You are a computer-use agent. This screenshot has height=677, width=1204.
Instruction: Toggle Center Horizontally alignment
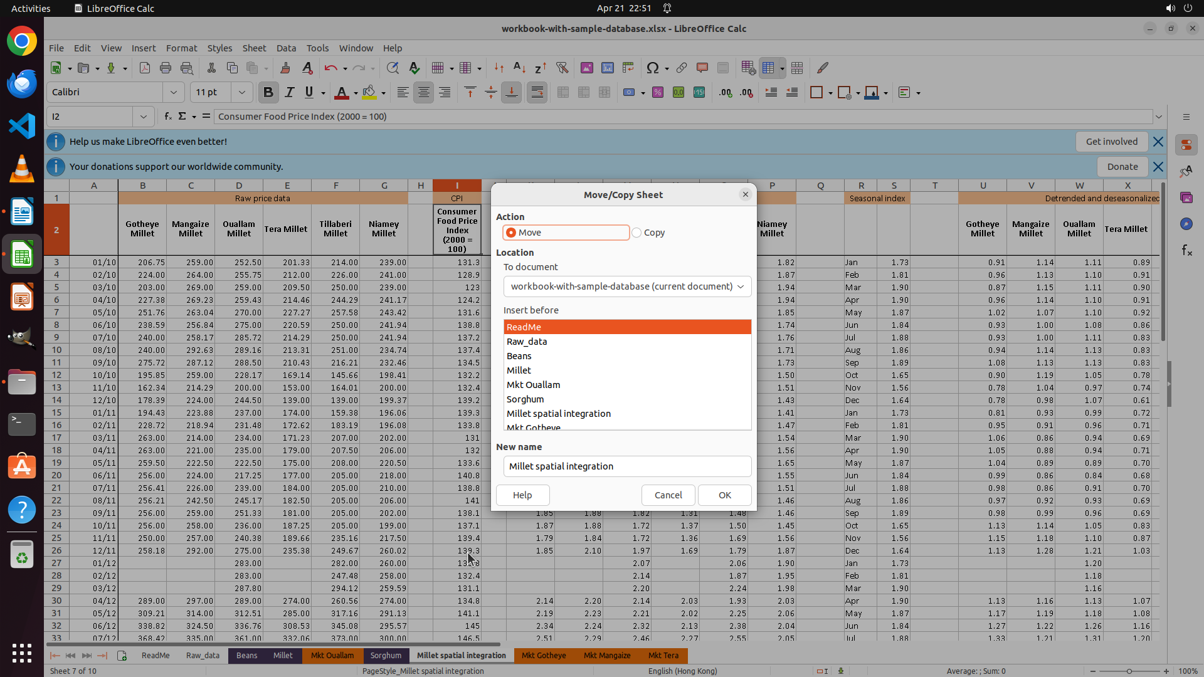423,93
